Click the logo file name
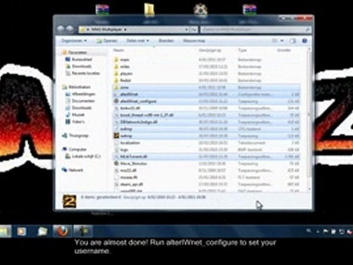This screenshot has width=353, height=265. tap(124, 150)
